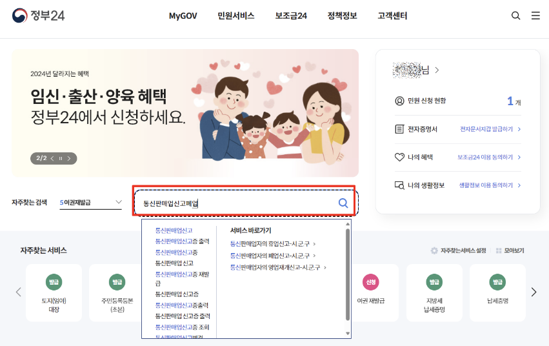Show previous banner slide
This screenshot has height=346, width=549.
click(52, 158)
